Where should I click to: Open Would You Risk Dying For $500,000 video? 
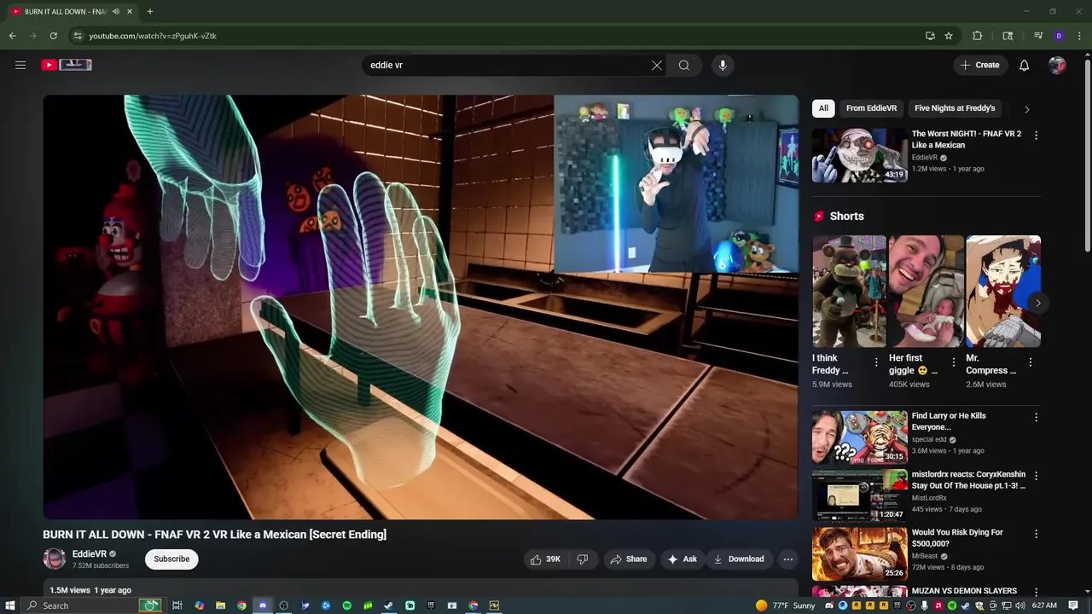[860, 553]
